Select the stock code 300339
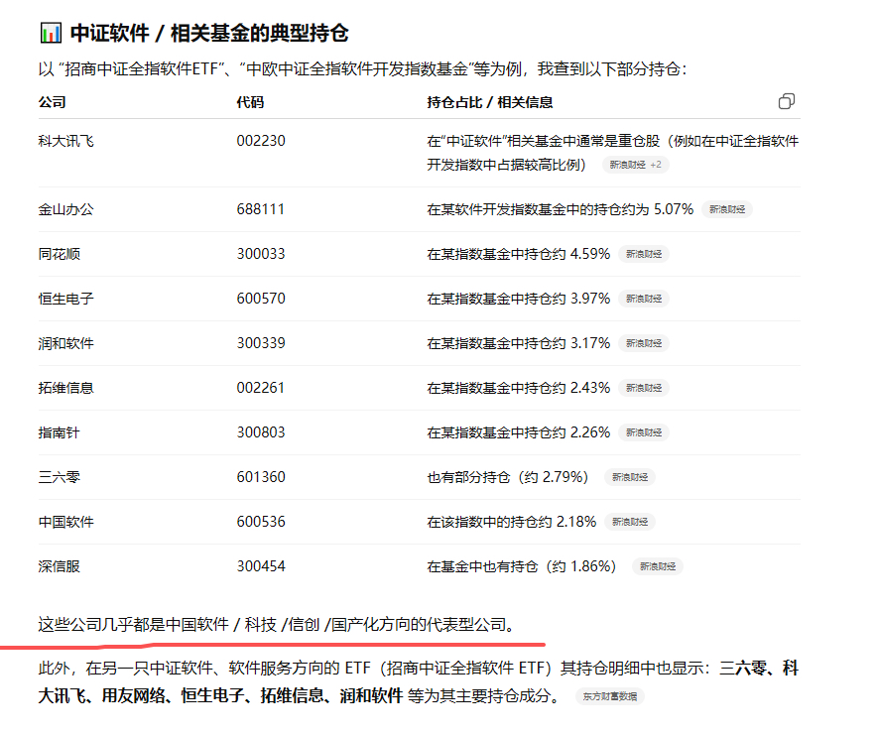Viewport: 878px width, 735px height. click(261, 343)
